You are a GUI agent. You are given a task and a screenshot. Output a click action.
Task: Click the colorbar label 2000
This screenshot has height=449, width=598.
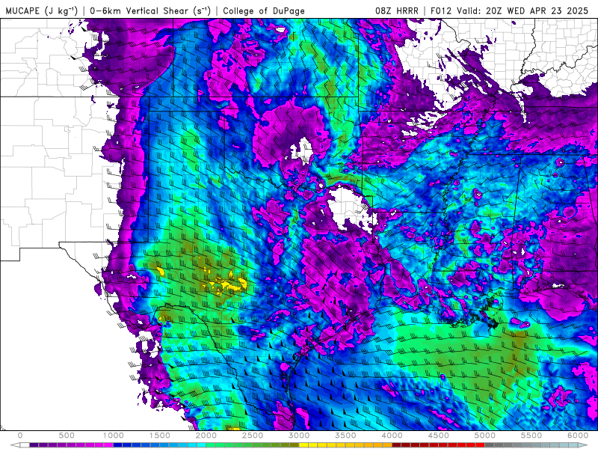tap(206, 436)
